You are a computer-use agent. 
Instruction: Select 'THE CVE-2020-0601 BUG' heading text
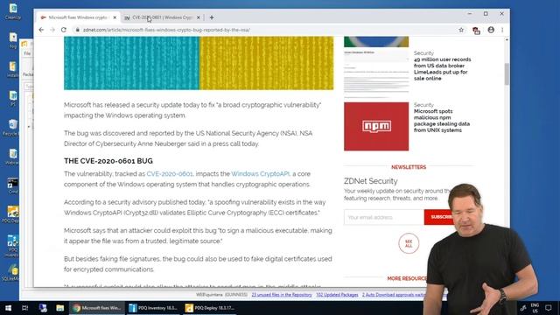coord(108,161)
